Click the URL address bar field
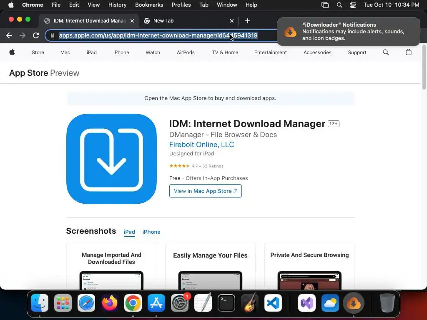 tap(161, 35)
